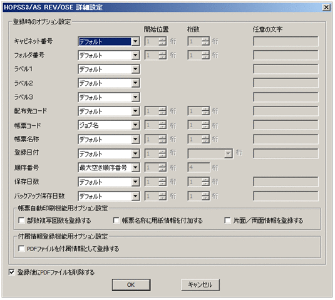Screen dimensions: 335x300
Task: Click ラベル2 任意の文字 text field
Action: 286,83
